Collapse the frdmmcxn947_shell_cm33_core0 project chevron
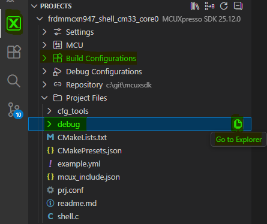Image resolution: width=267 pixels, height=224 pixels. 40,19
